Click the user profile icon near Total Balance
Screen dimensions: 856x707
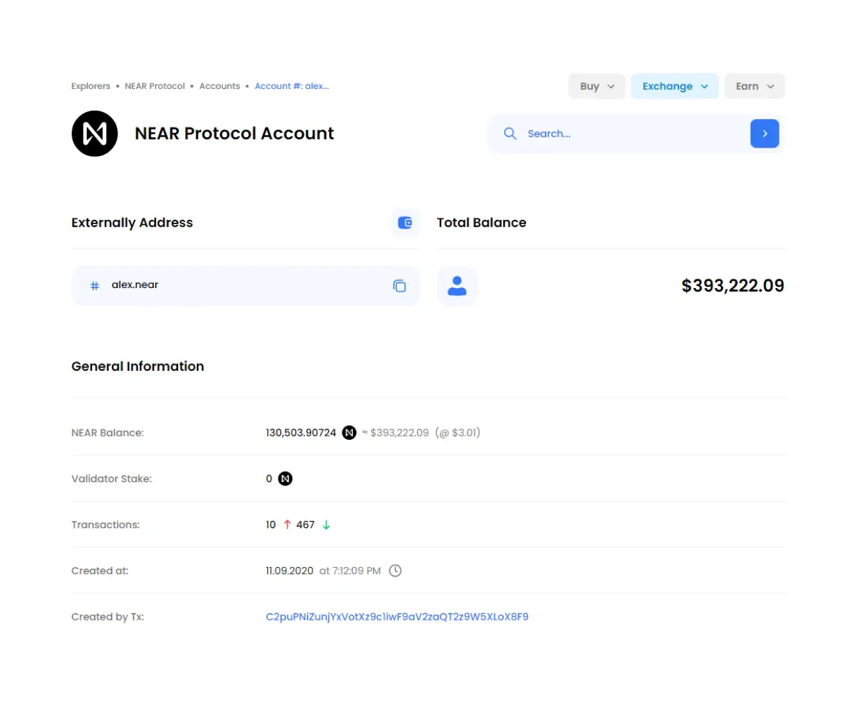[x=457, y=285]
